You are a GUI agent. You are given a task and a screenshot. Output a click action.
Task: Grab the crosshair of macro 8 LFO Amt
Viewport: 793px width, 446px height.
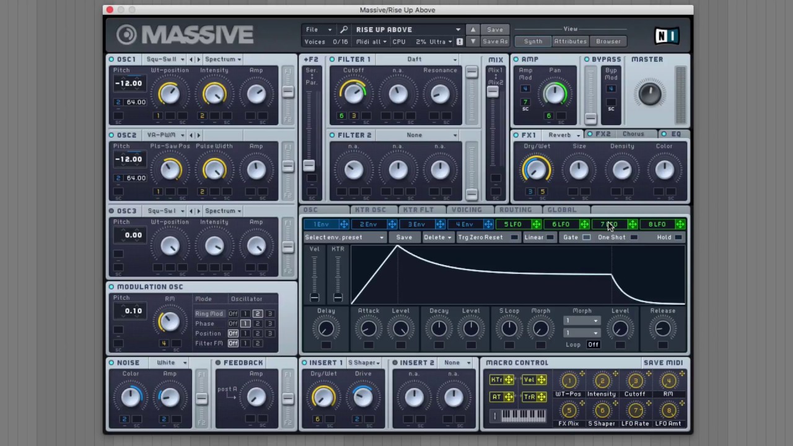(681, 404)
